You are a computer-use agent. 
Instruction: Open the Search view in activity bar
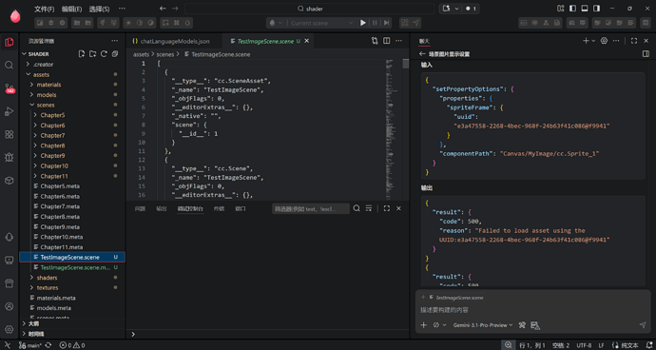pos(9,65)
